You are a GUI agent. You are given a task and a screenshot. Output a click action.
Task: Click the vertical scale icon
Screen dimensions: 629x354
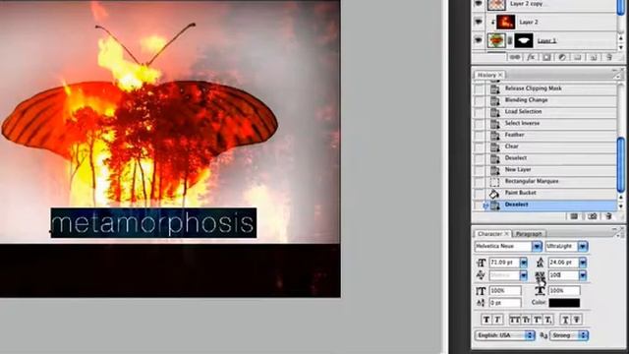point(481,291)
